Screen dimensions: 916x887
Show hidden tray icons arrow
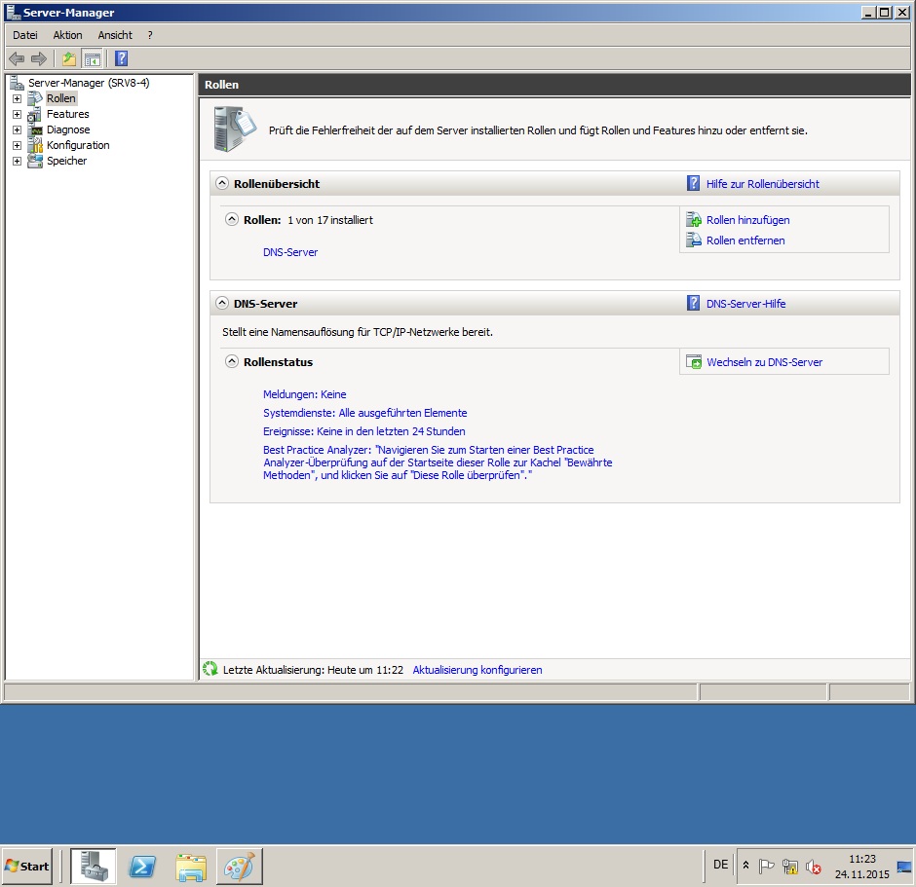click(745, 866)
